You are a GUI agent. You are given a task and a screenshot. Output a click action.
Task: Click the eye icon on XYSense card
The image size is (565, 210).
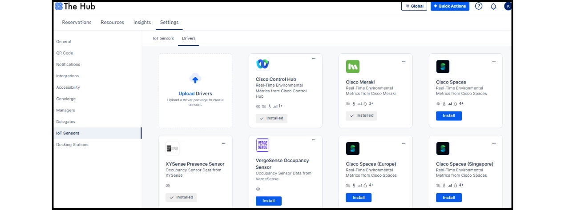[168, 186]
